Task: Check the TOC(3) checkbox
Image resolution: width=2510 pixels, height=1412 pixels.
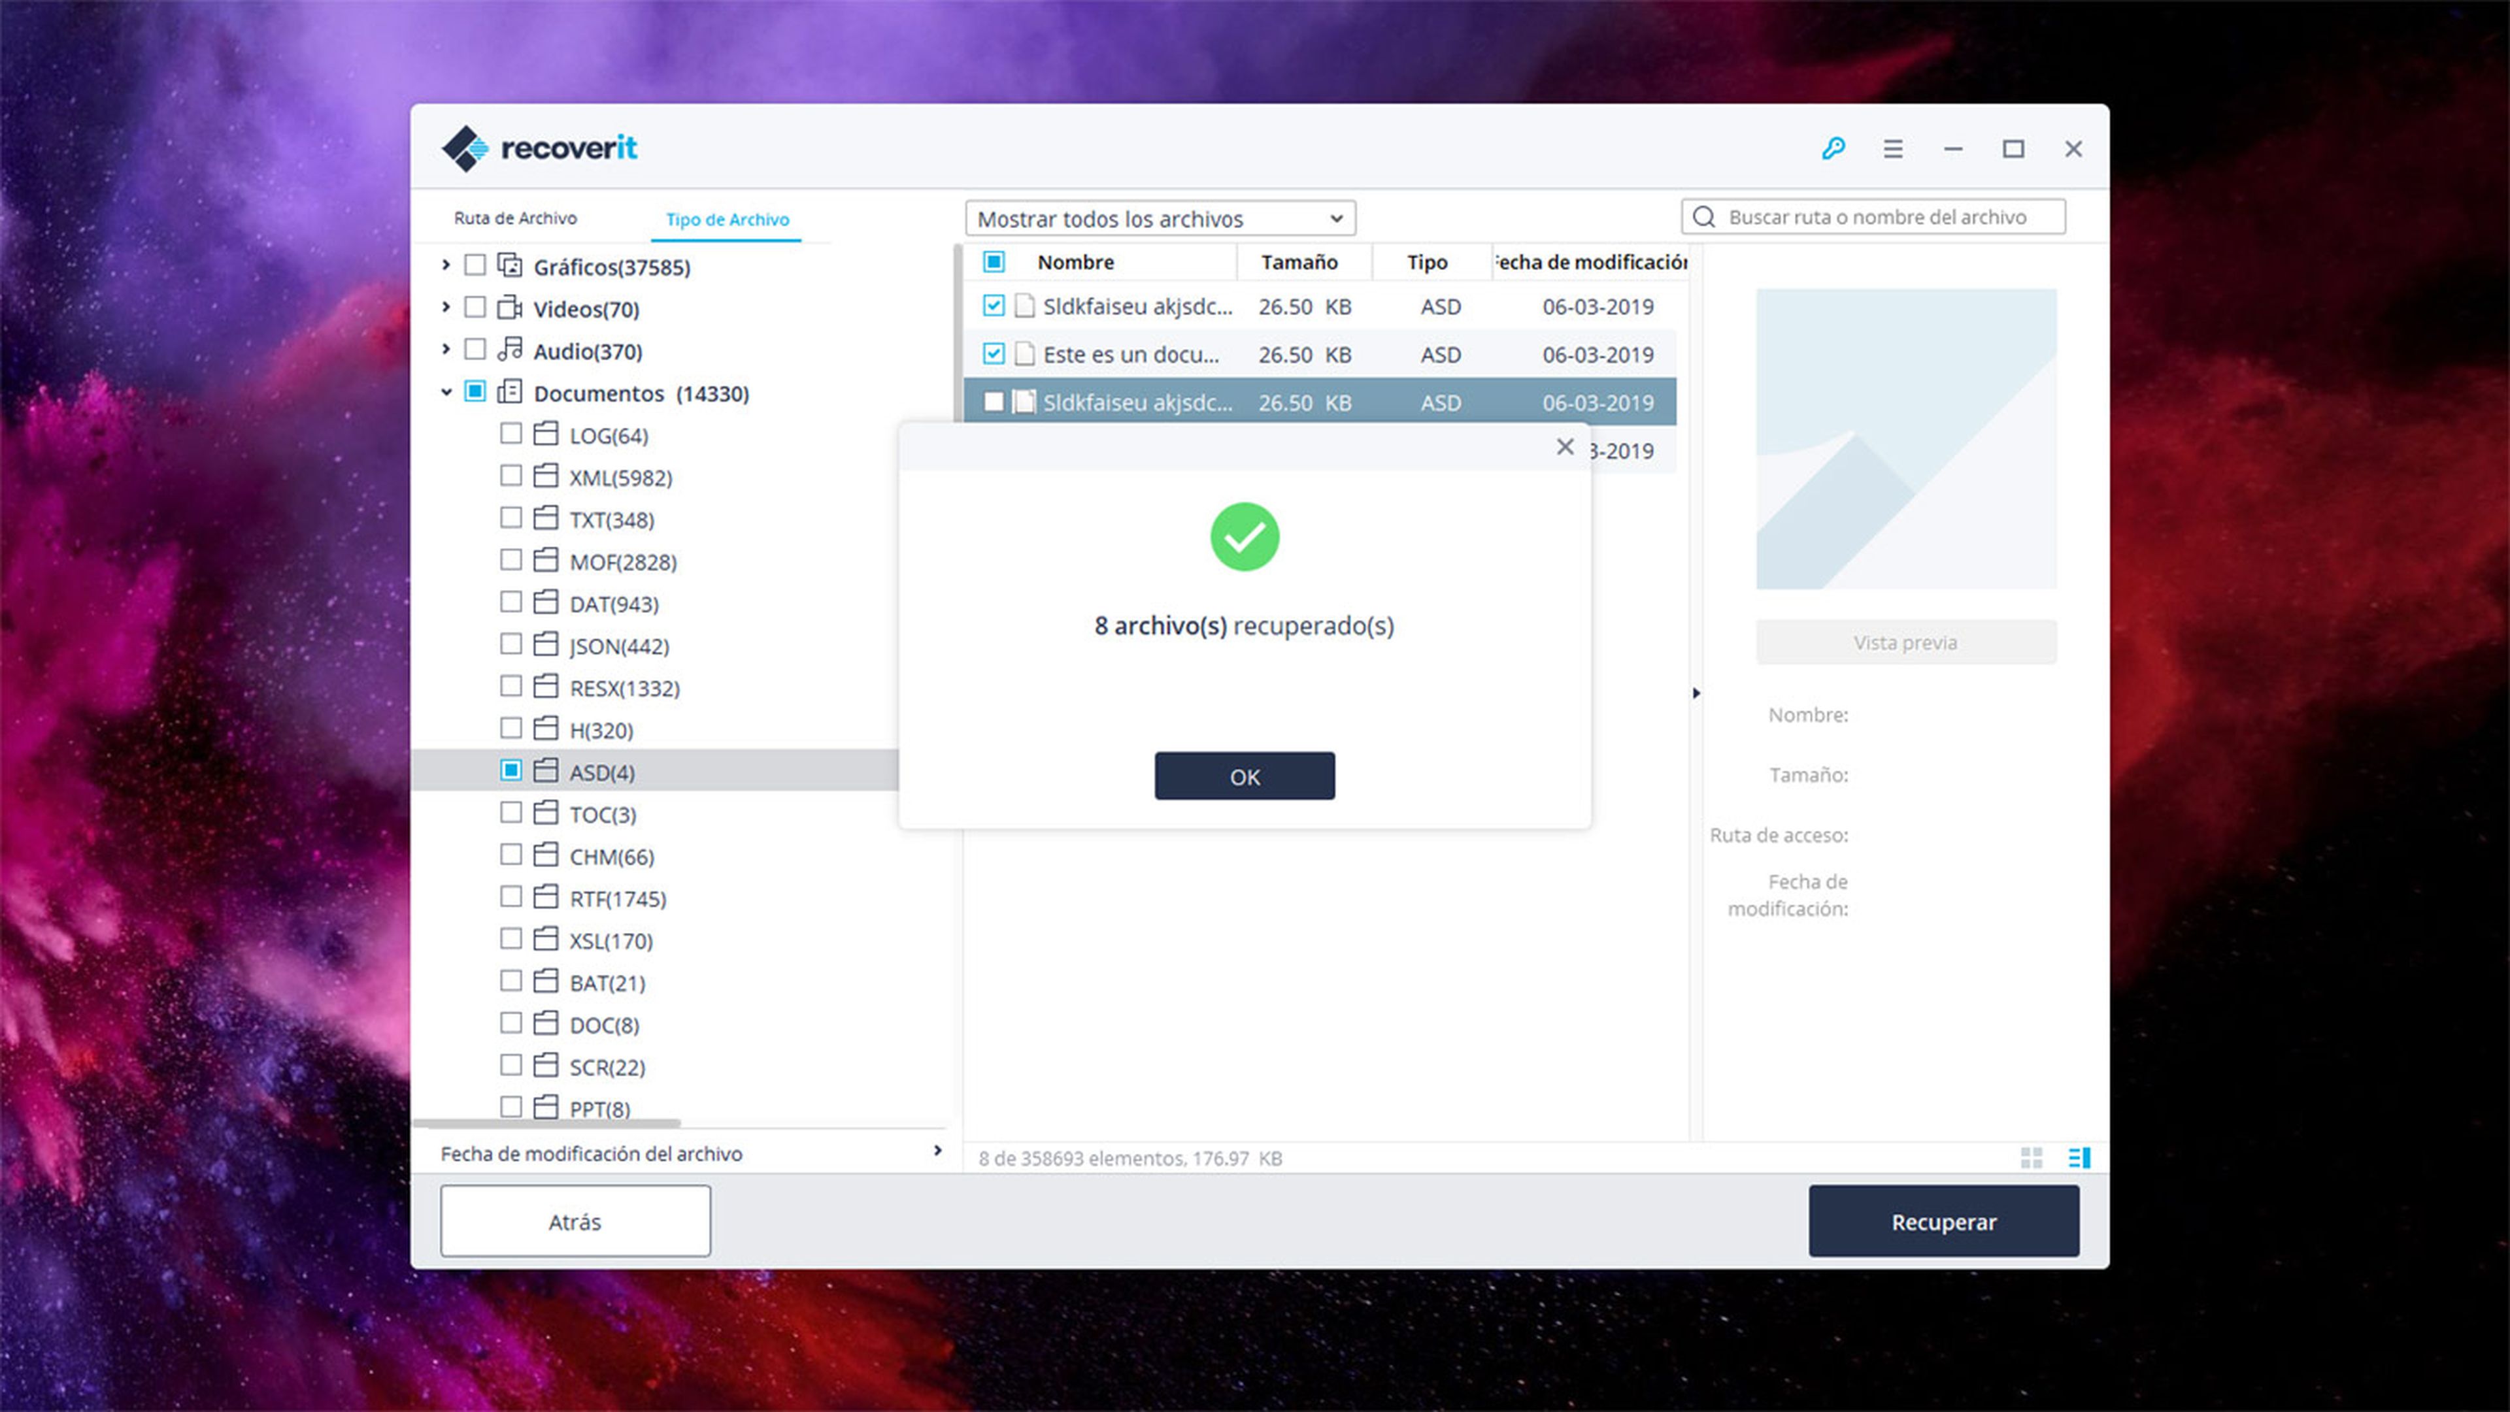Action: 510,812
